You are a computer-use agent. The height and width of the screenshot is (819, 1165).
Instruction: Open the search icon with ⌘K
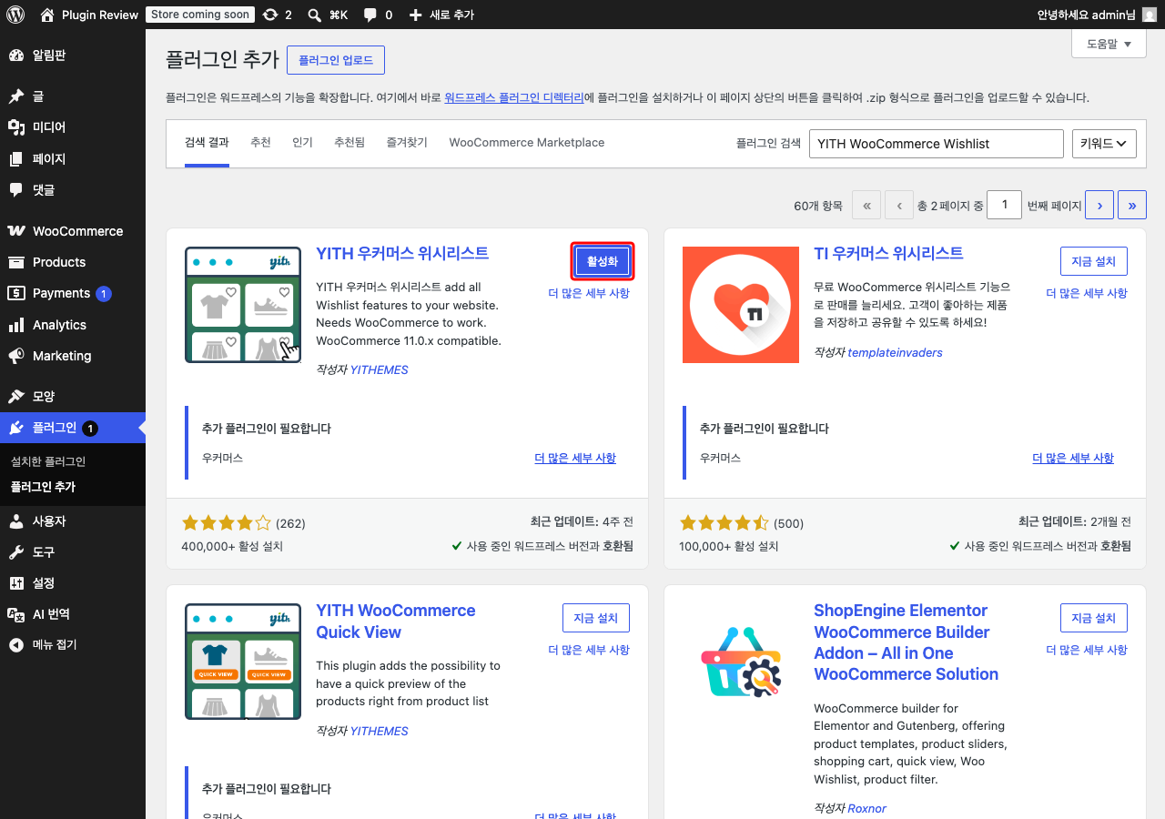(x=314, y=15)
